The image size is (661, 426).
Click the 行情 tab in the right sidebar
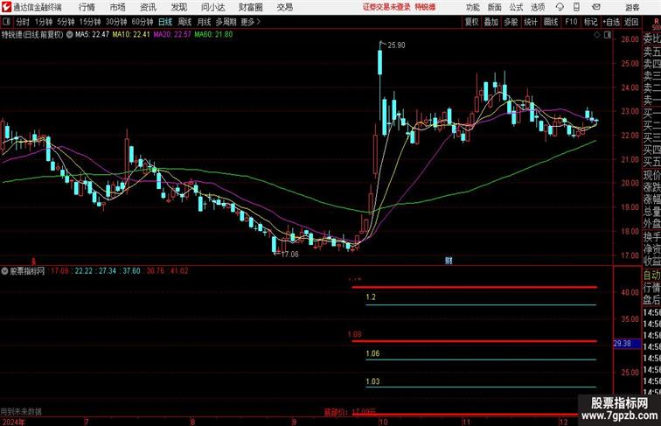point(651,288)
